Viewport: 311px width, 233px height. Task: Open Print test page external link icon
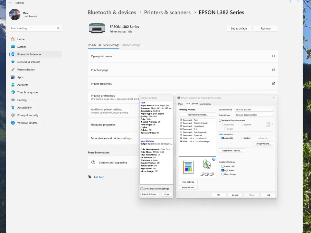coord(273,70)
